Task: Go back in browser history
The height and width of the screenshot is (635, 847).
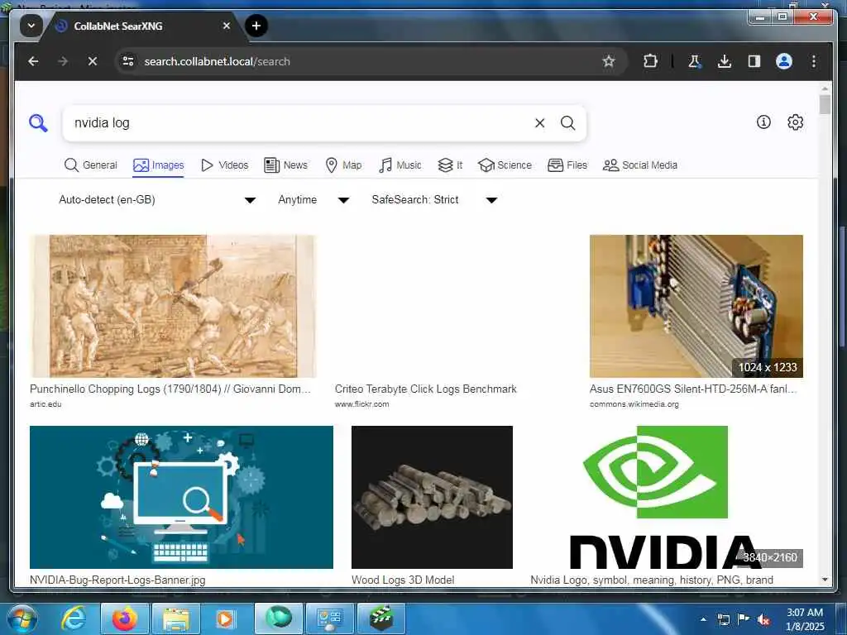Action: click(33, 61)
